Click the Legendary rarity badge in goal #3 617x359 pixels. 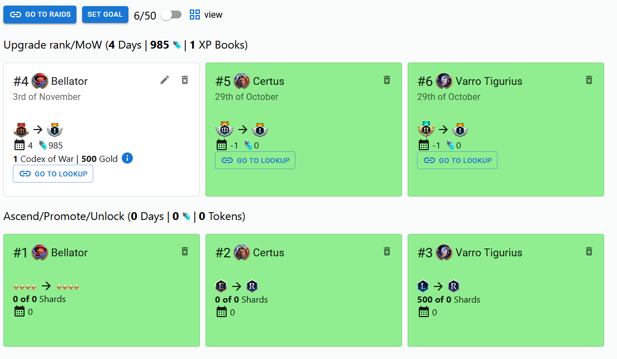click(423, 286)
